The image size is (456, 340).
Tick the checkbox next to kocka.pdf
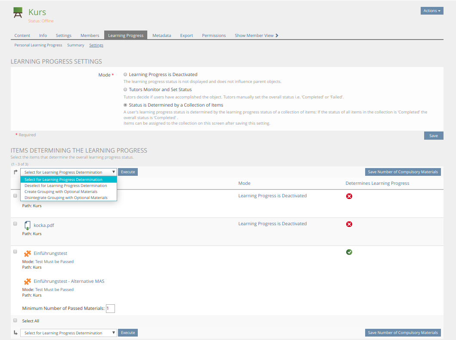(15, 224)
